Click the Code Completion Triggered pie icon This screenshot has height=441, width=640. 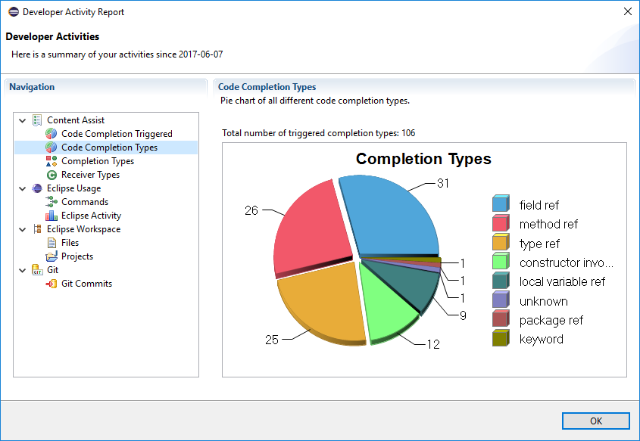[51, 134]
